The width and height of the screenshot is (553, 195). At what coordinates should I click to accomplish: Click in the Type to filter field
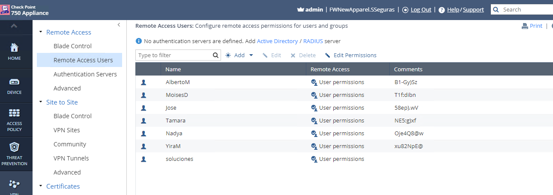click(x=173, y=55)
